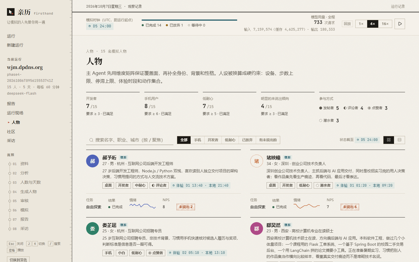The height and width of the screenshot is (262, 419).
Task: Set playback speed to 1×
Action: click(x=361, y=24)
